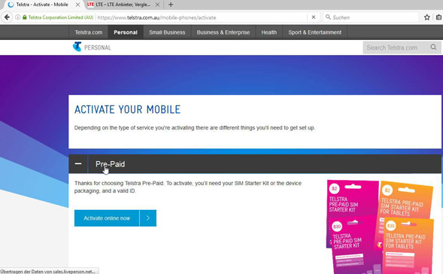Open Telstra.com in the top navigation
The height and width of the screenshot is (274, 443).
(89, 32)
